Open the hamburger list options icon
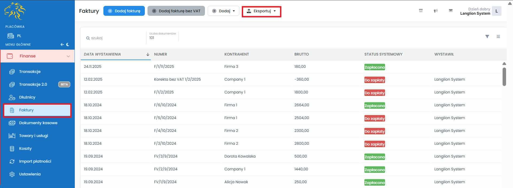The width and height of the screenshot is (513, 188). [498, 37]
